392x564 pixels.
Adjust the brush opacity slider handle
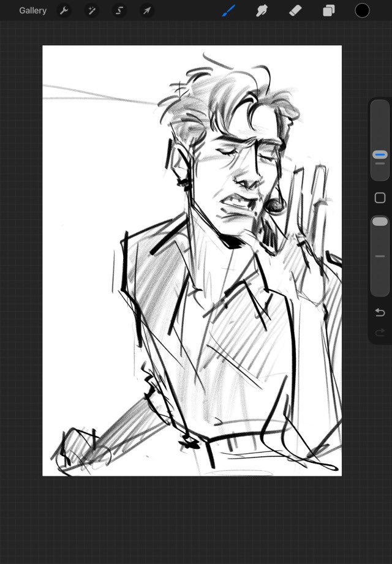(x=380, y=221)
